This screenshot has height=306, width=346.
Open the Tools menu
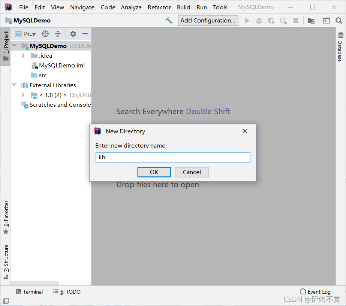pyautogui.click(x=220, y=7)
